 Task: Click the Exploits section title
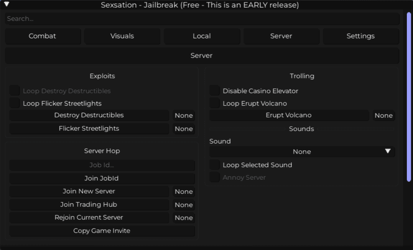[102, 76]
